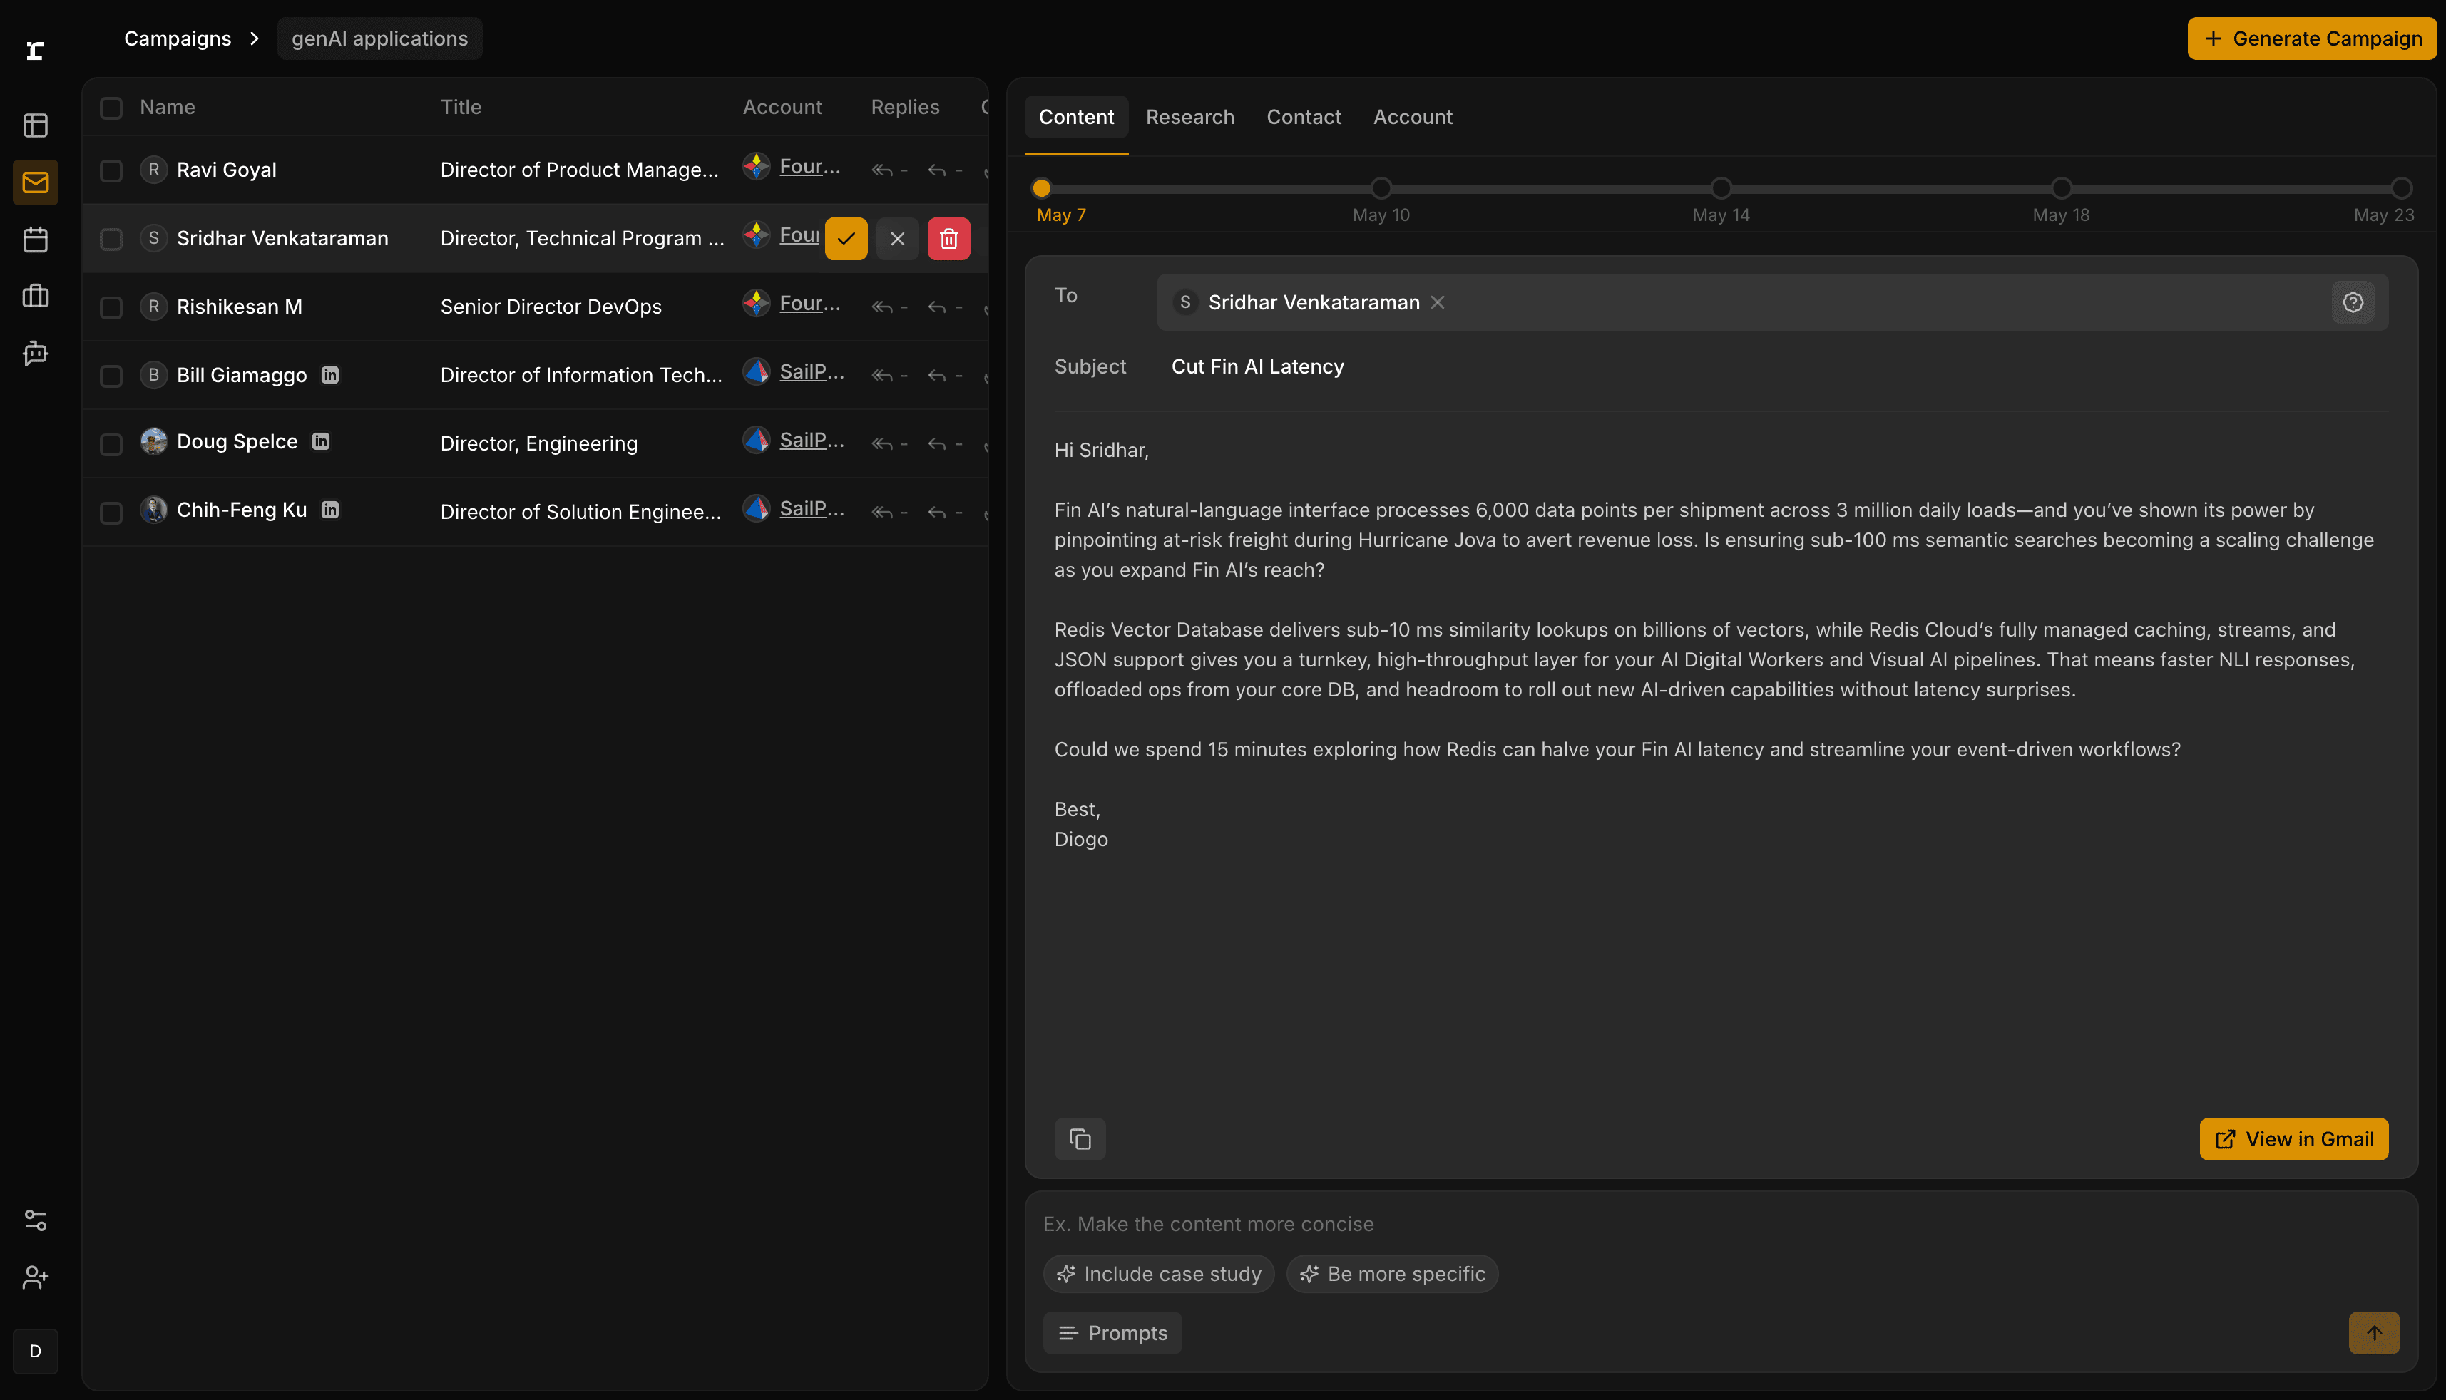Remove recipient Sridhar Venkataraman with X
2446x1400 pixels.
(x=1437, y=302)
